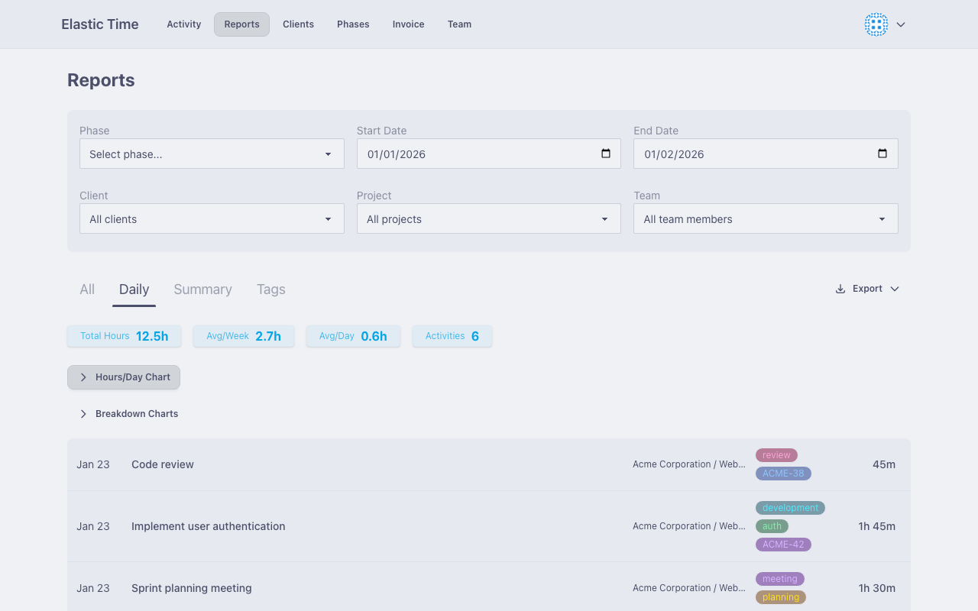Open the 'All team members' dropdown
This screenshot has height=611, width=978.
click(766, 218)
